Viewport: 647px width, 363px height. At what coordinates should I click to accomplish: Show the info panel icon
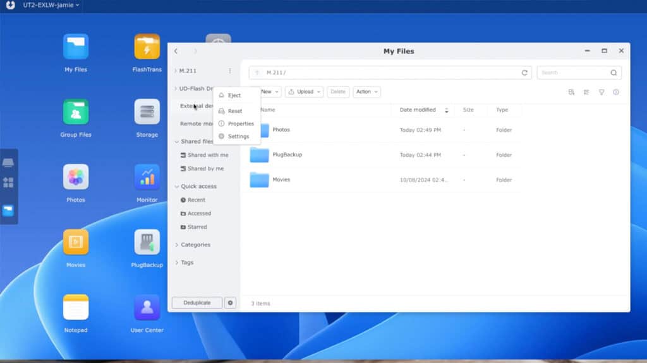coord(616,92)
